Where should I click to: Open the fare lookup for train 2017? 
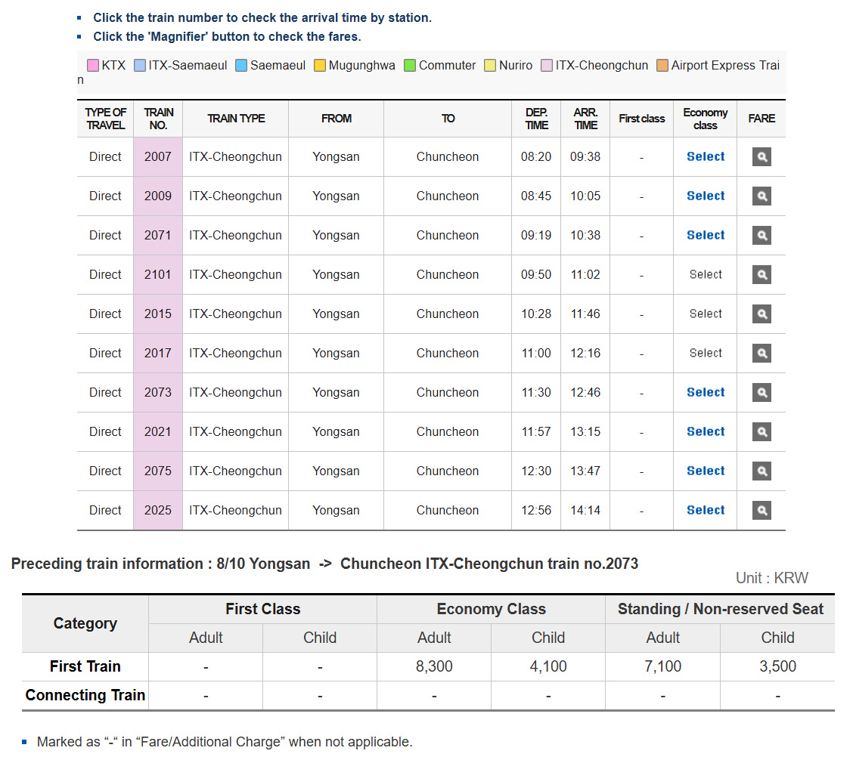(x=761, y=354)
